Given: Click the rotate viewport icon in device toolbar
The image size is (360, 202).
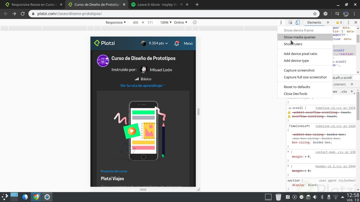Looking at the screenshot, I should [x=195, y=23].
